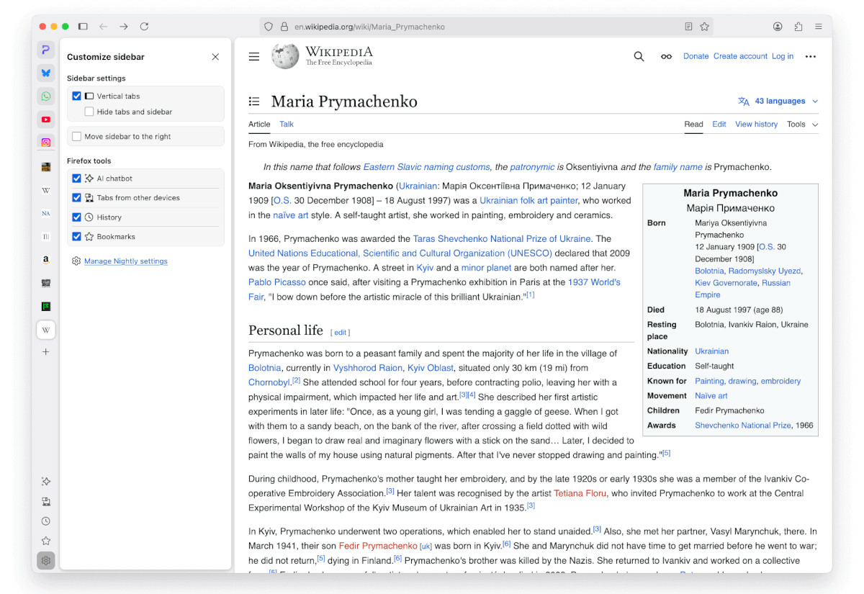Image resolution: width=864 pixels, height=594 pixels.
Task: Click the Vyshhorod Raion link
Action: point(368,368)
